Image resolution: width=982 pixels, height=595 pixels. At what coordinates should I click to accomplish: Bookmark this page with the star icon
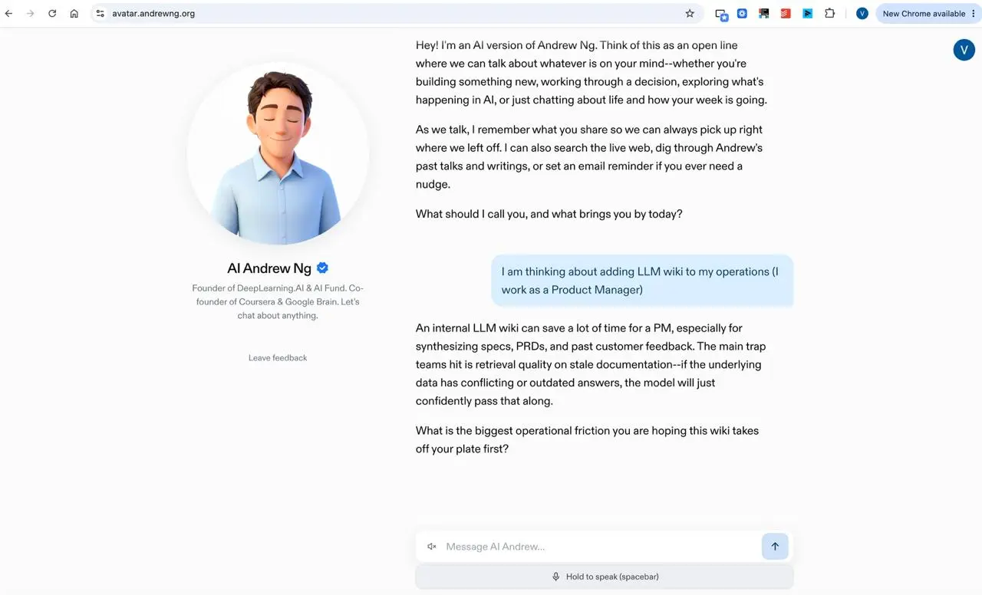[690, 14]
